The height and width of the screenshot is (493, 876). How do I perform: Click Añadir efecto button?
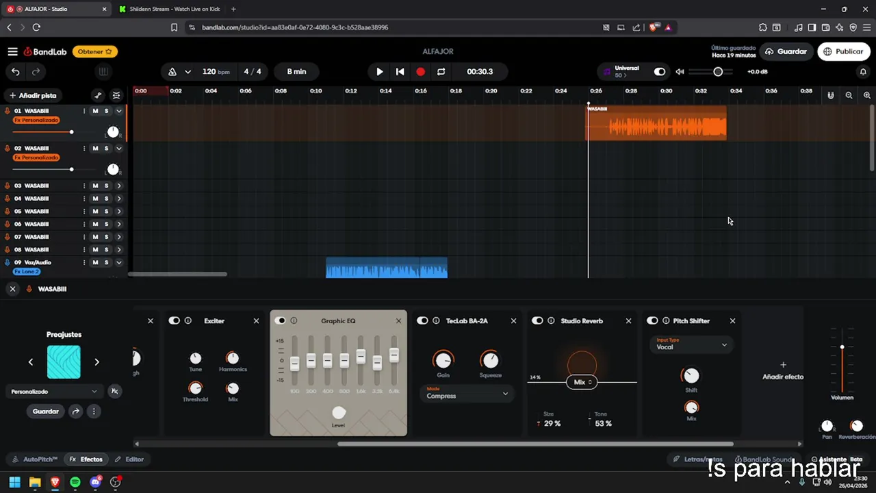click(x=783, y=370)
